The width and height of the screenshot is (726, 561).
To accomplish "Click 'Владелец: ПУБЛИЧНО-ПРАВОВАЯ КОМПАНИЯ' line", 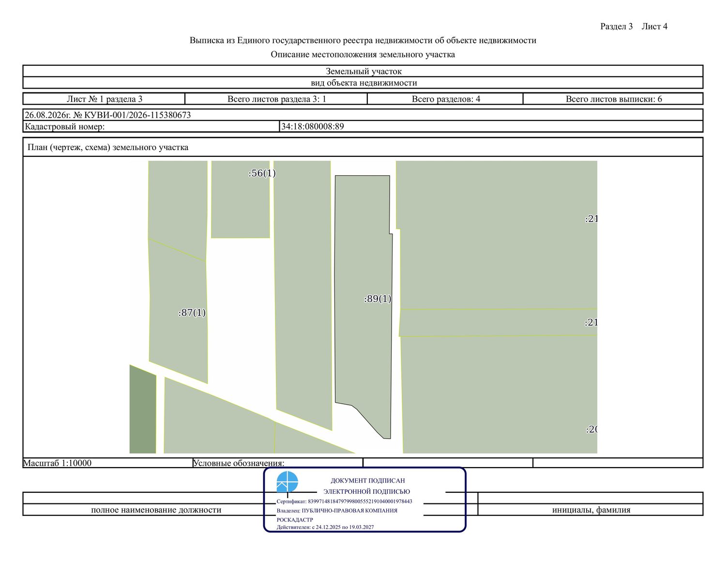I will [x=337, y=510].
